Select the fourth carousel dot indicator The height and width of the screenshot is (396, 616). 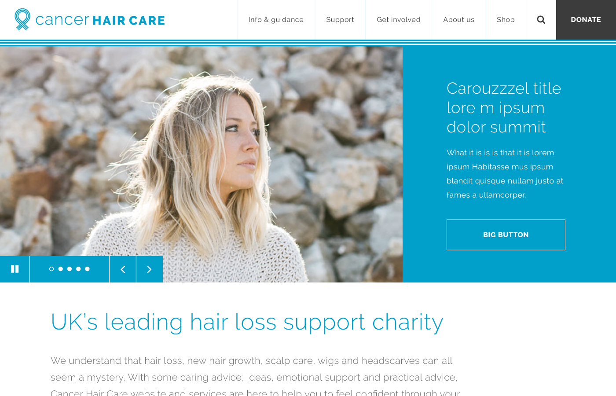pos(78,269)
